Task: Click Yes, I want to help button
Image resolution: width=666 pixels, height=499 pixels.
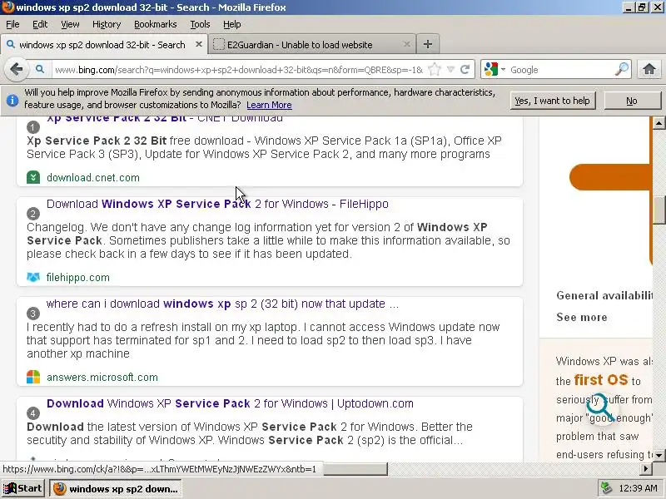Action: tap(552, 101)
